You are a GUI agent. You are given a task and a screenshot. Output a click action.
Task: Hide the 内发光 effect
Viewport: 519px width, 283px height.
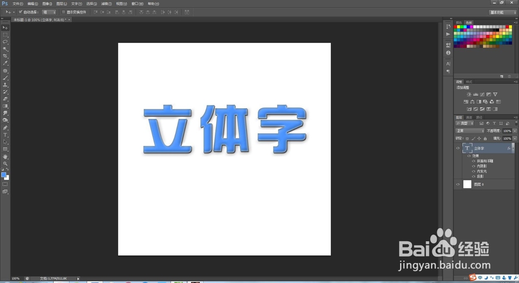pyautogui.click(x=474, y=171)
